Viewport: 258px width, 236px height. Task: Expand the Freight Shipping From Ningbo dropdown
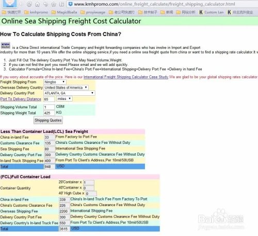click(55, 82)
